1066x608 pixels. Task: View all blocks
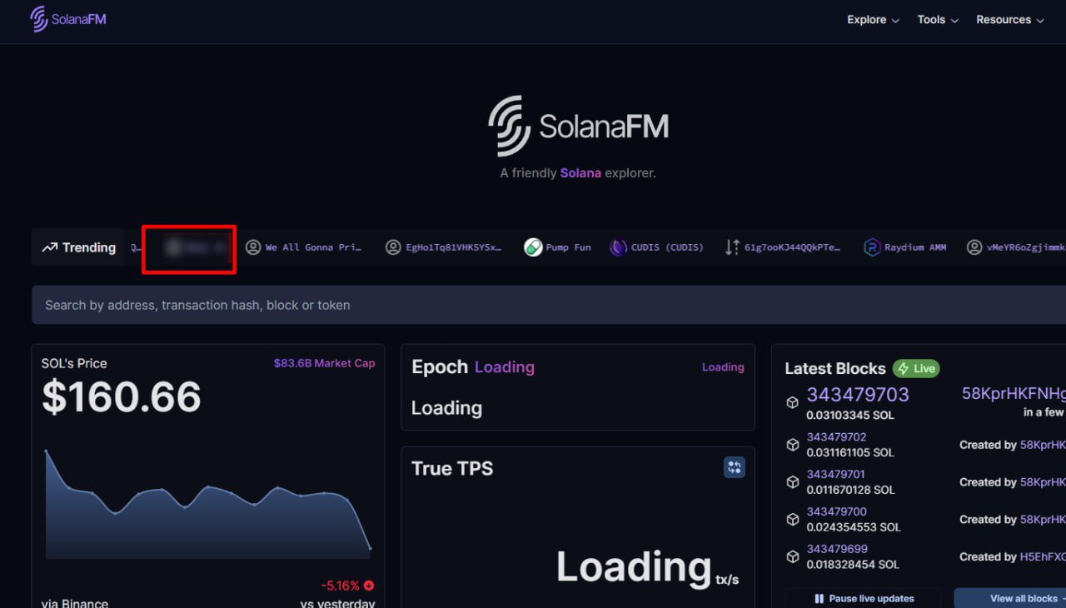coord(1010,598)
